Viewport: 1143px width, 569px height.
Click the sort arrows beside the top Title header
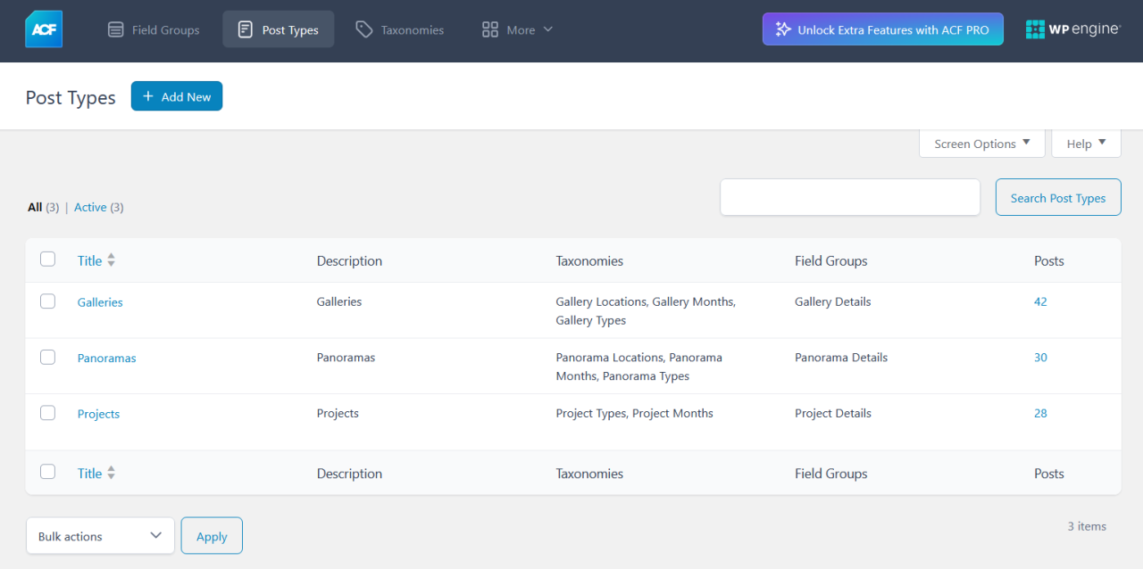(111, 260)
